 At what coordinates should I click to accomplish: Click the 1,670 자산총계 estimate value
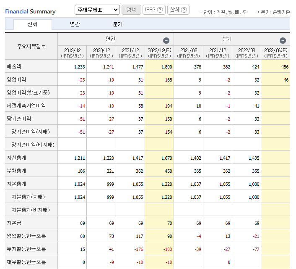[x=167, y=158]
